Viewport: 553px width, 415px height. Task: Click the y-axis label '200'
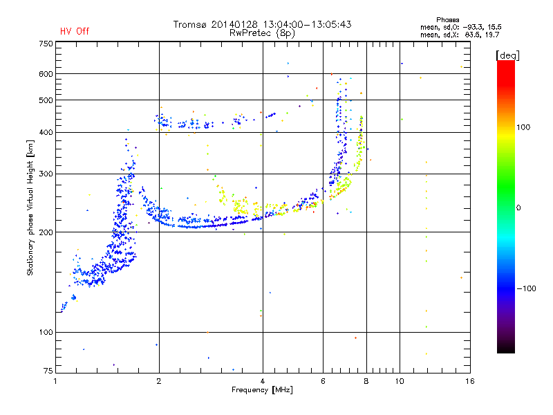pyautogui.click(x=46, y=232)
